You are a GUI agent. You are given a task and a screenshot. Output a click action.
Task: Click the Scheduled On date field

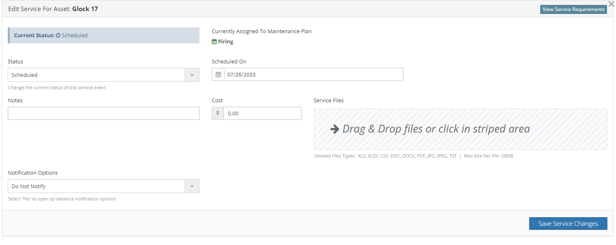click(313, 74)
